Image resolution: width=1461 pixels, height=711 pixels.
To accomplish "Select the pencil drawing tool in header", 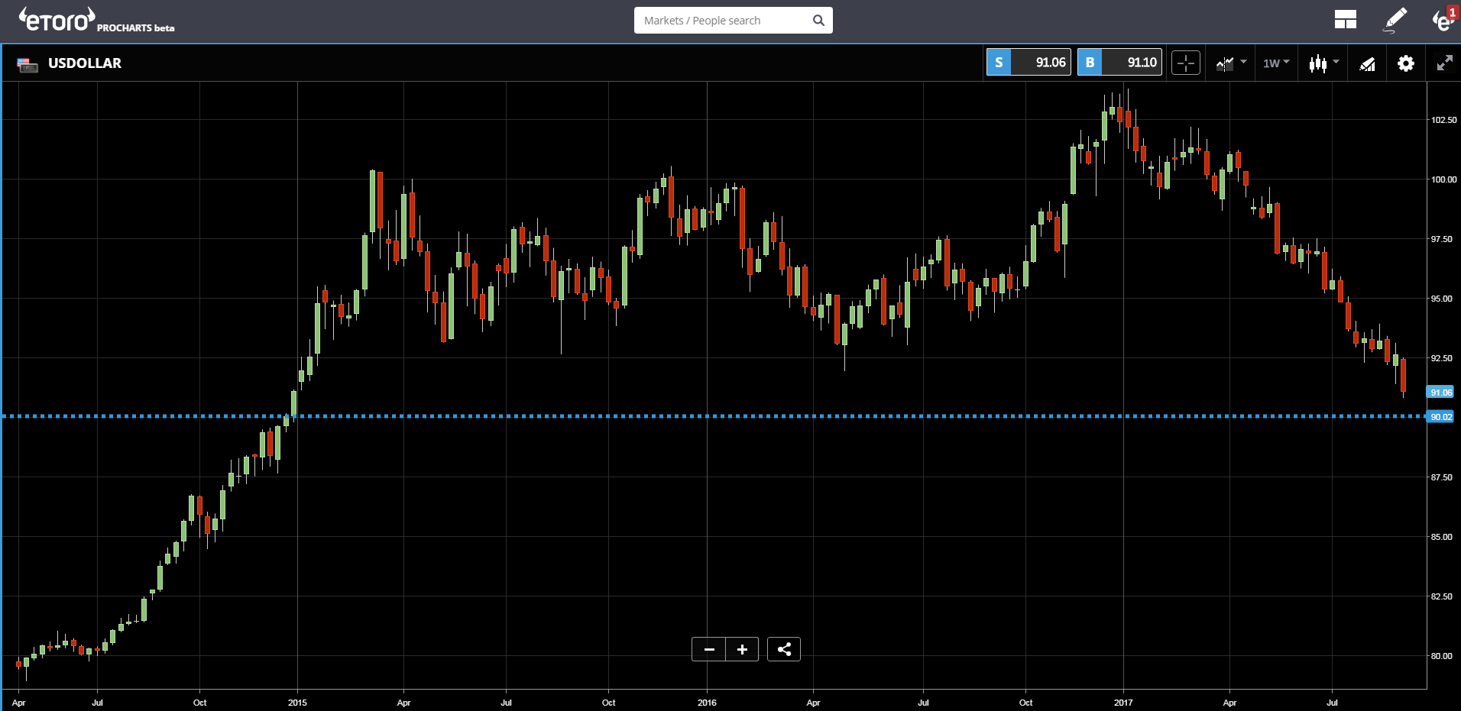I will click(1395, 21).
